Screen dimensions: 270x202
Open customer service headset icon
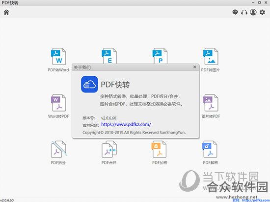coord(244,12)
